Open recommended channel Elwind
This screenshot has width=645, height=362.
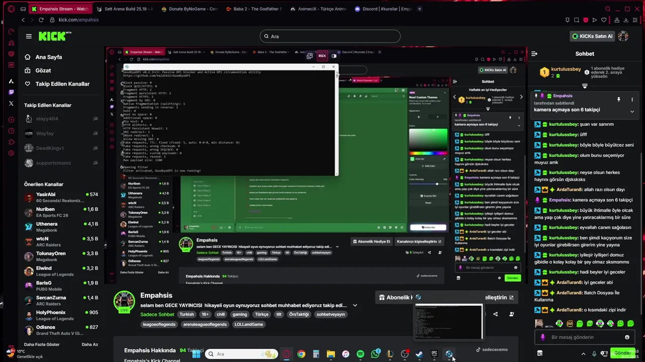click(61, 271)
